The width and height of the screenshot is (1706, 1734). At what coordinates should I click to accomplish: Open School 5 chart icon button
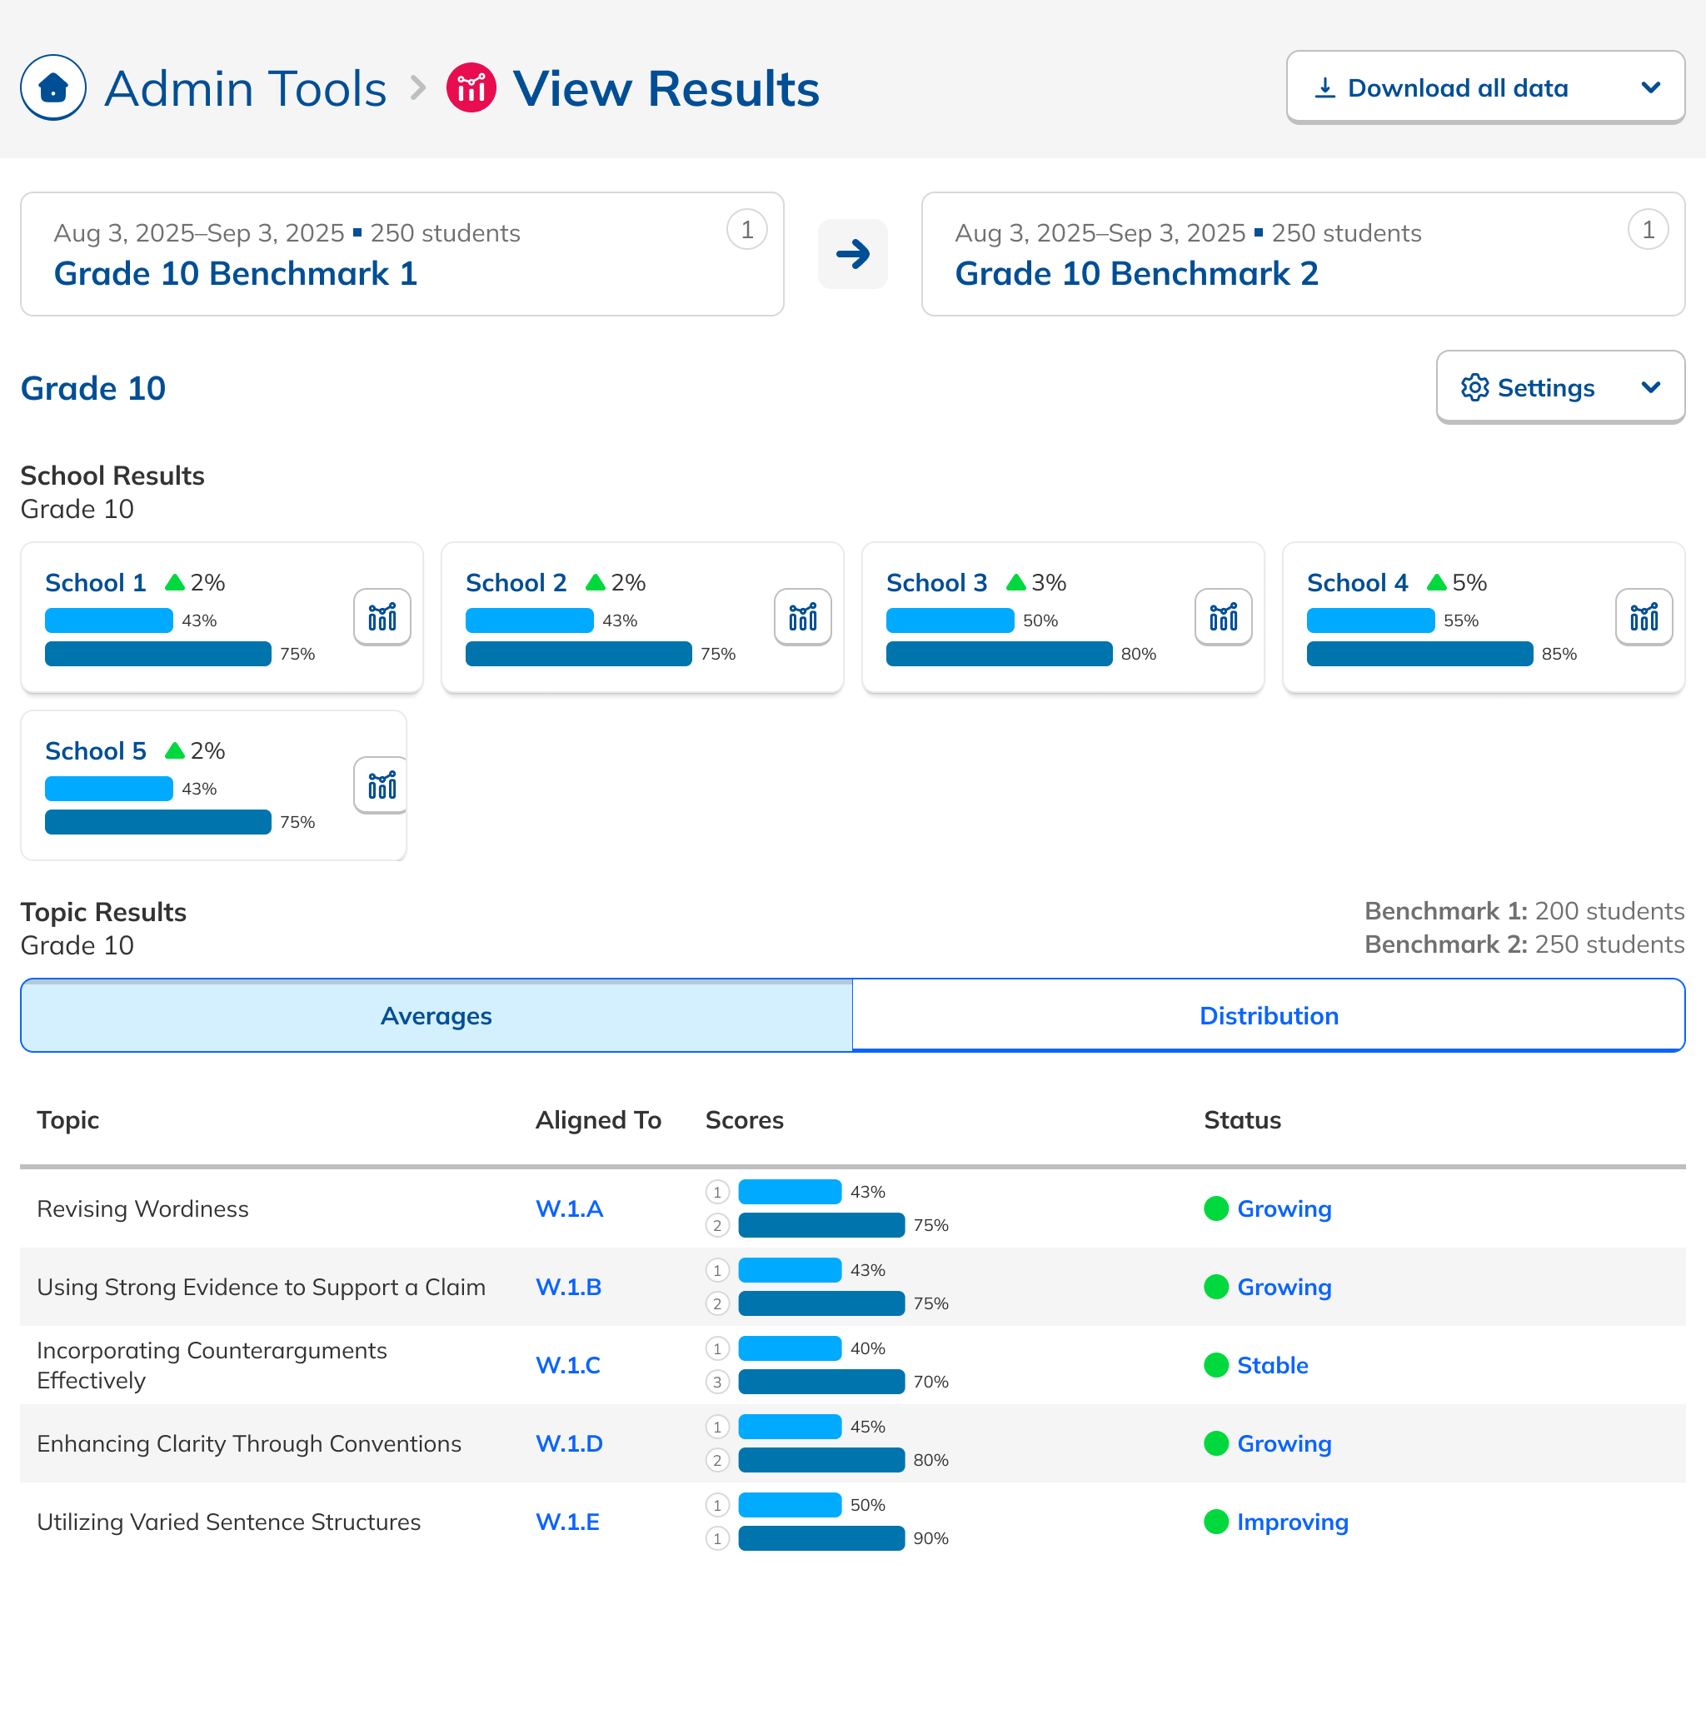point(382,785)
